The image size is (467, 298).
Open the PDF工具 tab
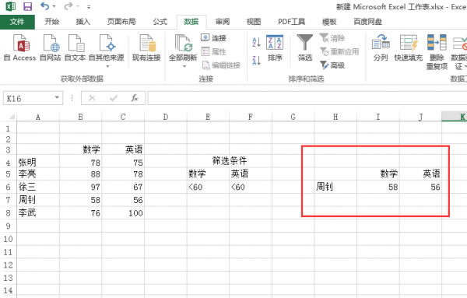[291, 22]
